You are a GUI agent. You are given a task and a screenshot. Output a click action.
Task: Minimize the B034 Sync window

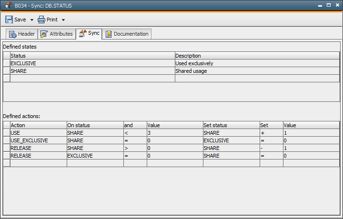click(320, 5)
